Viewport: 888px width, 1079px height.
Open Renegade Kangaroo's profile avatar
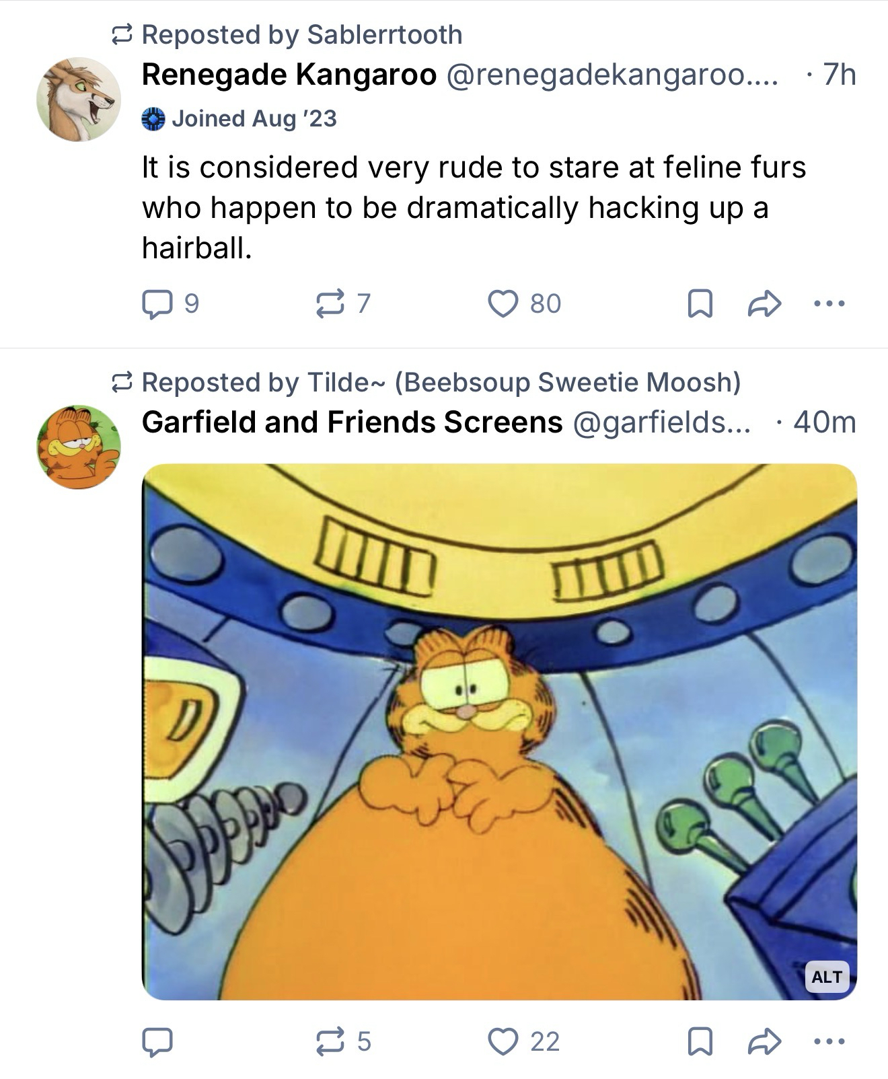coord(79,100)
